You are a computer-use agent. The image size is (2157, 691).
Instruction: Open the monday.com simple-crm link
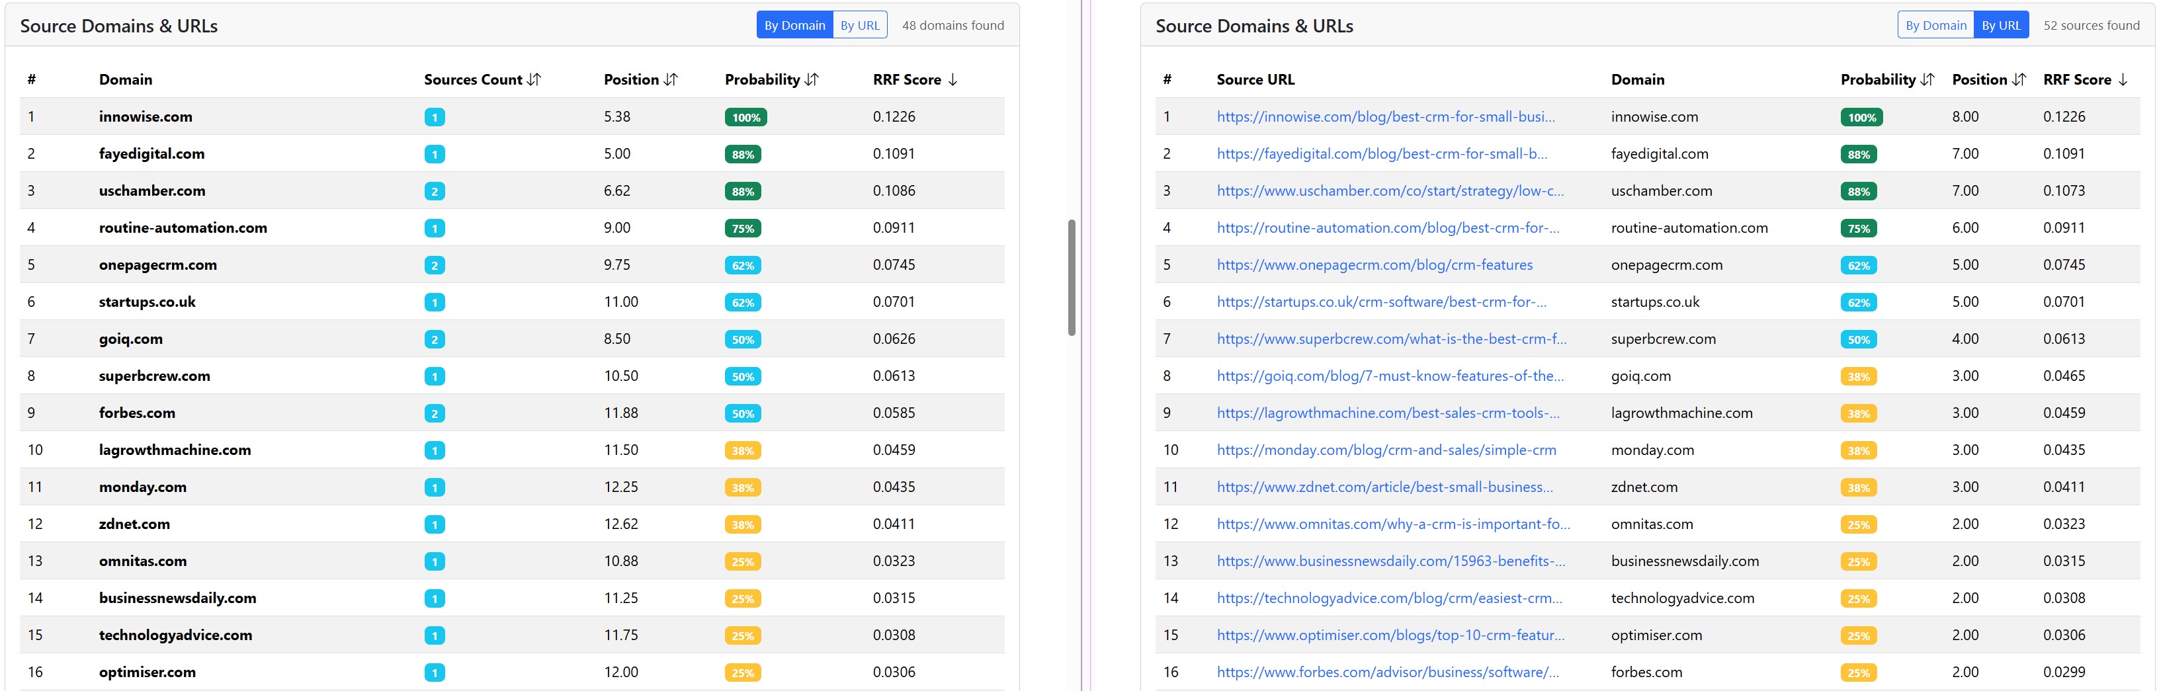[1386, 450]
